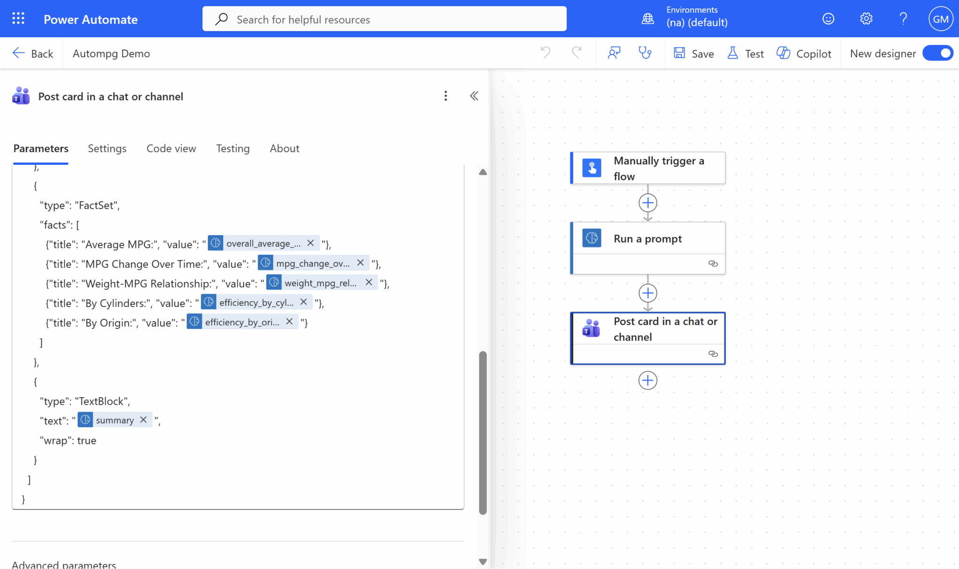Screen dimensions: 959x569
Task: Open the Settings tab
Action: point(107,148)
